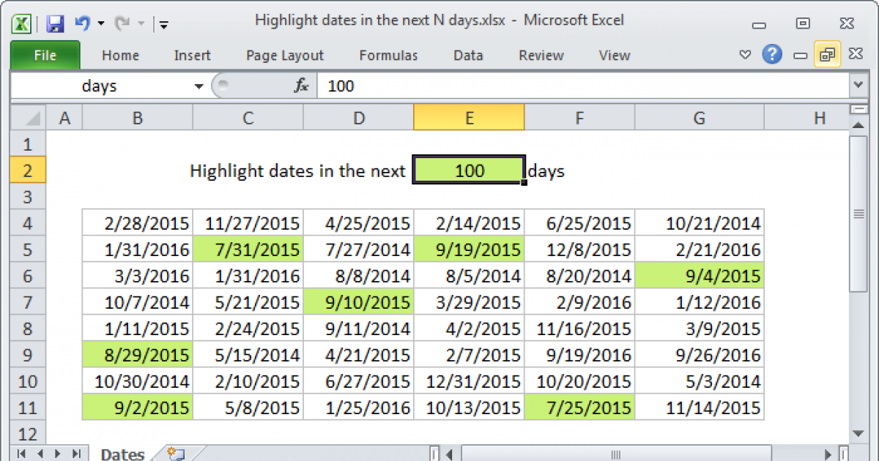
Task: Click the first-sheet navigation icon
Action: pos(21,454)
